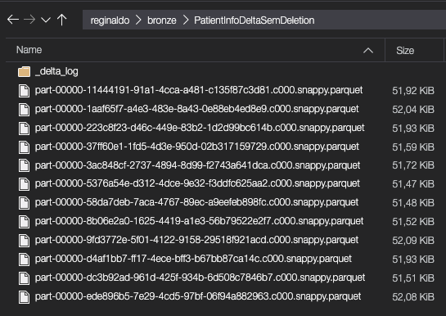Select file icon of part-00000-1aaf65f7 parquet
This screenshot has height=316, width=446.
click(24, 110)
